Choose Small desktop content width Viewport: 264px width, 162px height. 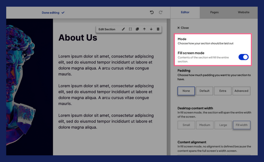pos(186,125)
